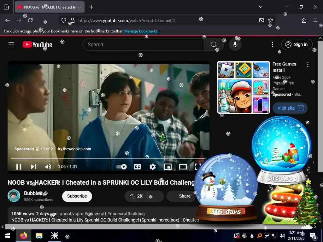This screenshot has width=323, height=242.
Task: Open Firefox extensions puzzle icon
Action: [304, 20]
